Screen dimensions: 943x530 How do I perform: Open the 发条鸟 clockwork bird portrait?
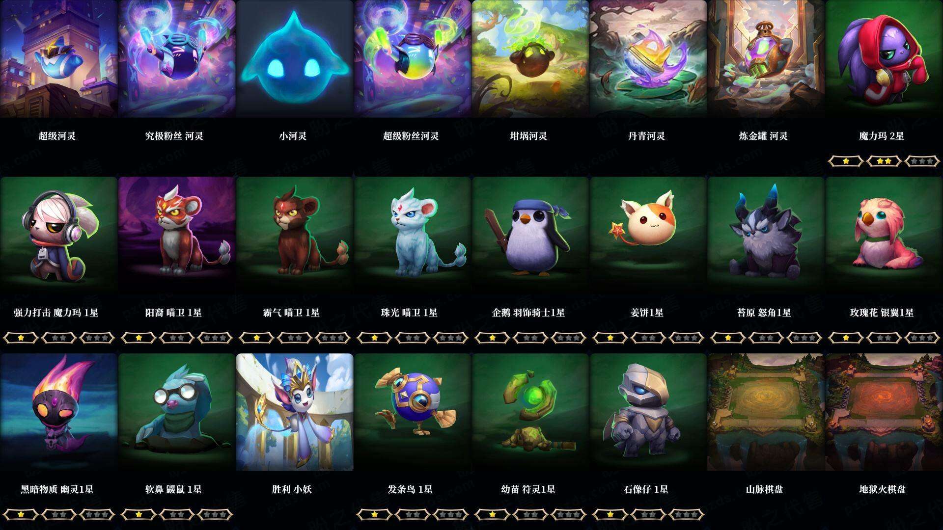click(x=412, y=412)
